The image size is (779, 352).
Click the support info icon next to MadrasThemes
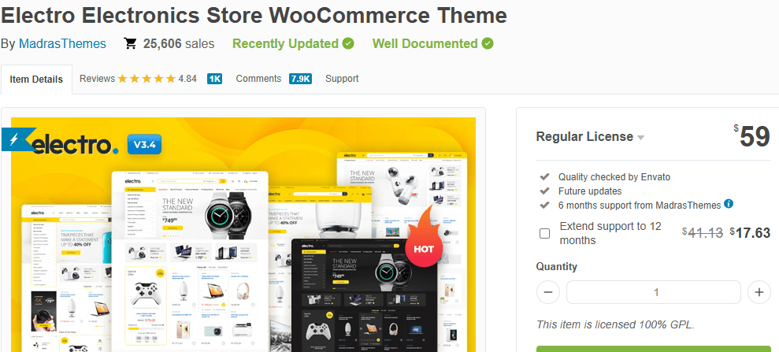tap(729, 203)
